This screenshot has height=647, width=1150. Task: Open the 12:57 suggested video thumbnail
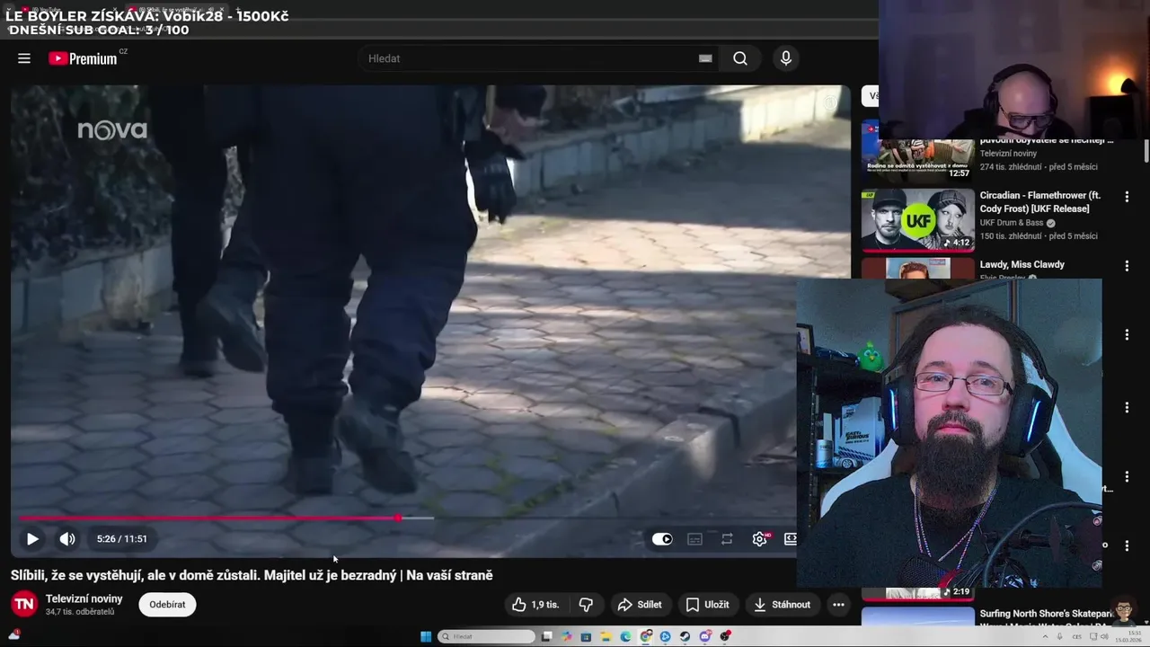click(x=918, y=160)
